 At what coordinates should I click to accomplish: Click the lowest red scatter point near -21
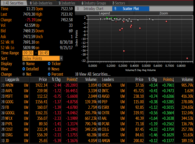tap(187, 58)
